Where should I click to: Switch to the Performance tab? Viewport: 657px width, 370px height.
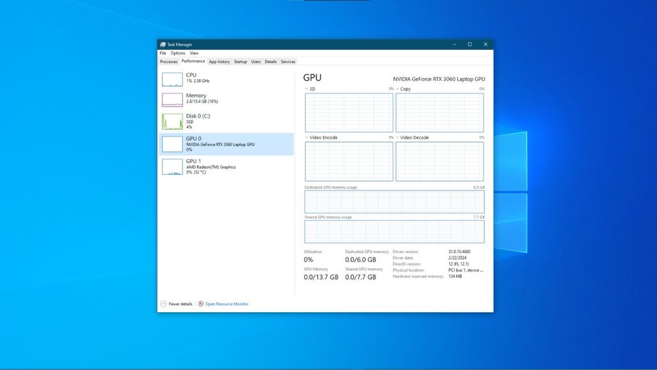pos(193,61)
